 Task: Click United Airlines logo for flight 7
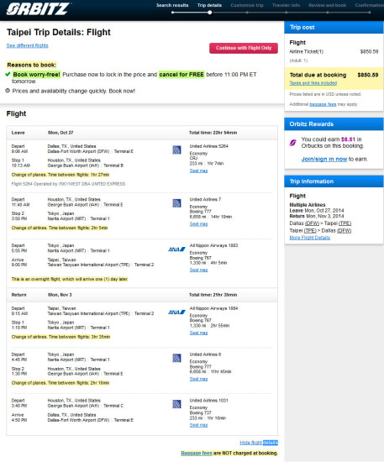click(176, 203)
